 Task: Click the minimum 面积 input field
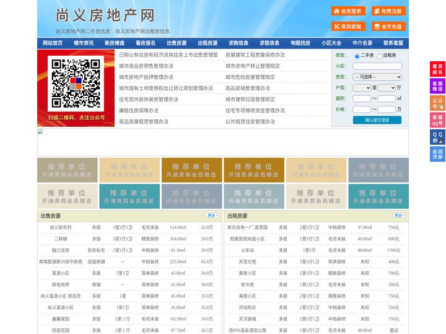pos(362,98)
